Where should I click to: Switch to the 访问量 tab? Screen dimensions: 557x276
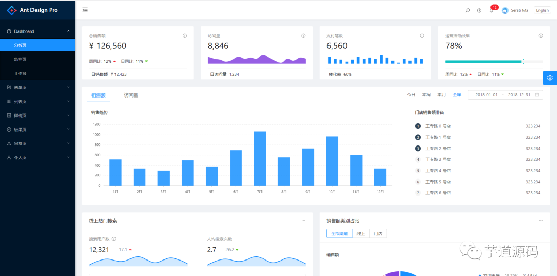(x=131, y=95)
